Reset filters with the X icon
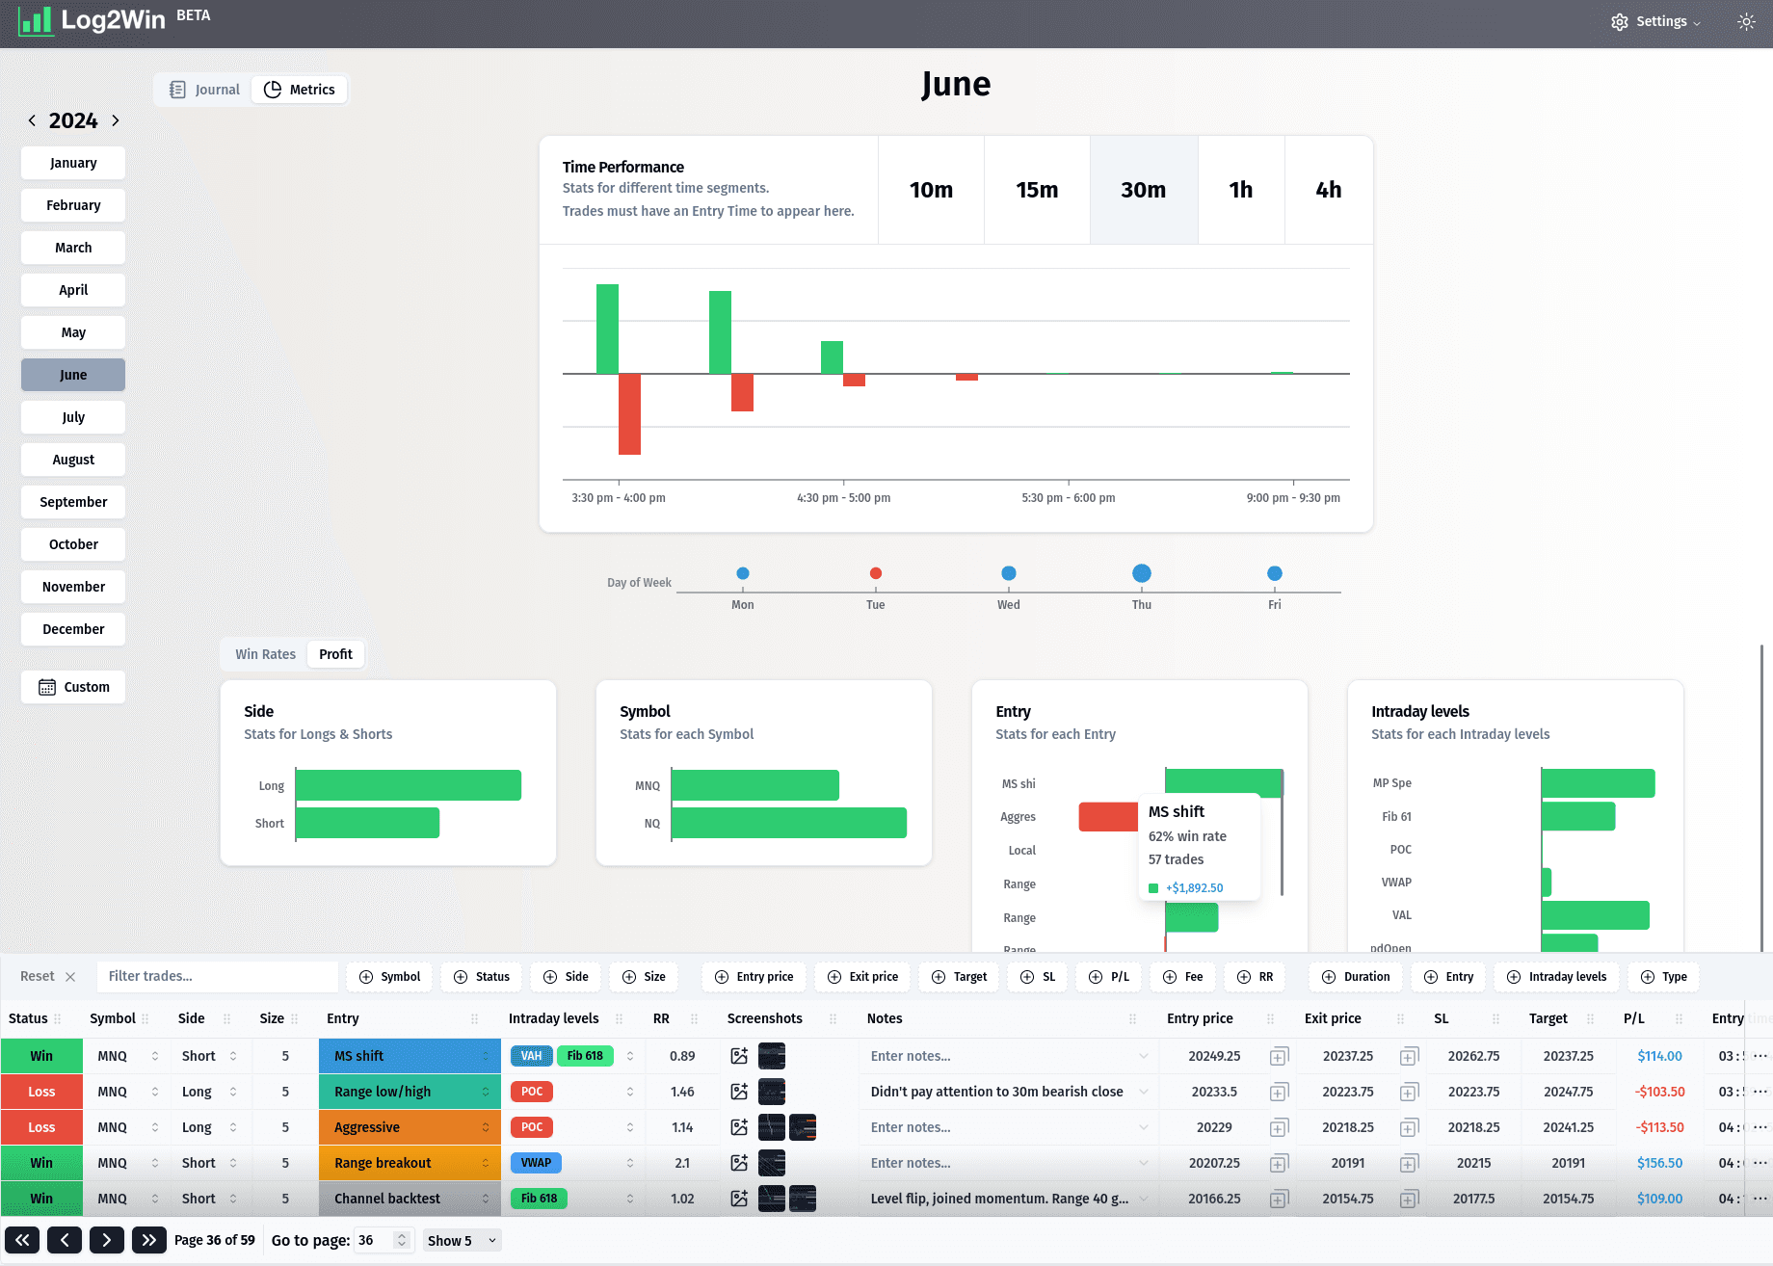Viewport: 1773px width, 1266px height. click(x=70, y=977)
